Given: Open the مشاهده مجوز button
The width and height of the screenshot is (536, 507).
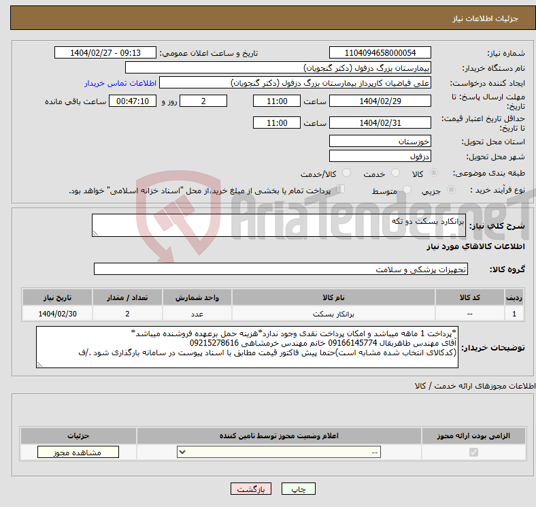Looking at the screenshot, I should 78,453.
